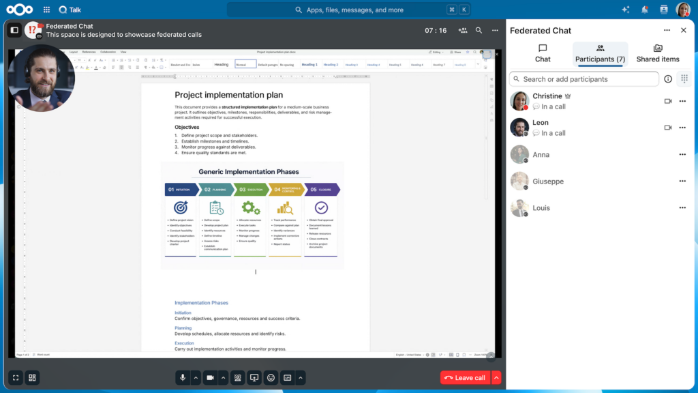The width and height of the screenshot is (698, 393).
Task: Select participant Giuseppe
Action: pyautogui.click(x=600, y=181)
